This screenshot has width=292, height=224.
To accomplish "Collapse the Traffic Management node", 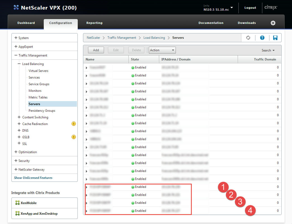I will pos(16,55).
